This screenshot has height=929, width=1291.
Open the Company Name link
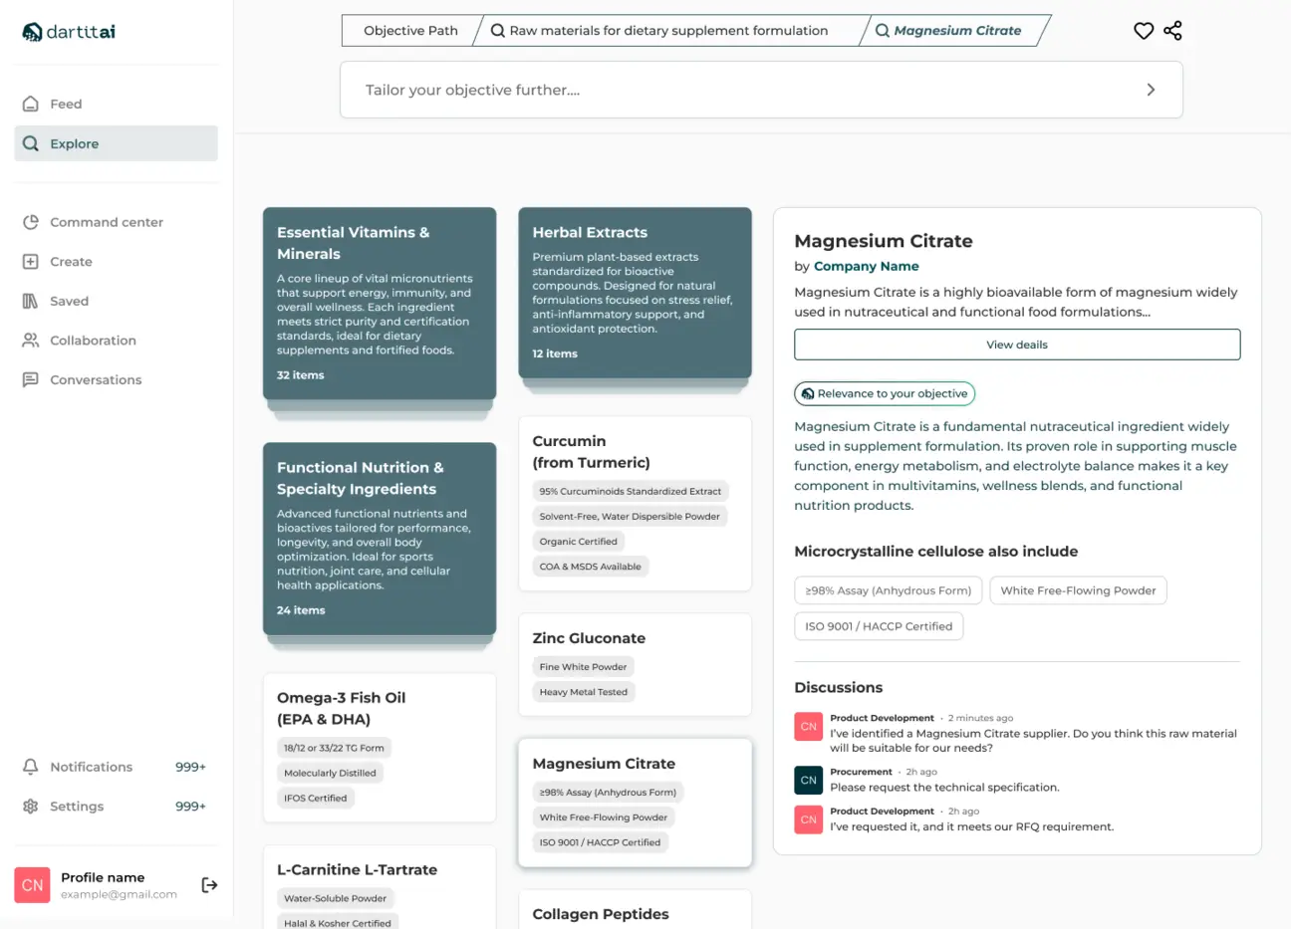(x=866, y=266)
